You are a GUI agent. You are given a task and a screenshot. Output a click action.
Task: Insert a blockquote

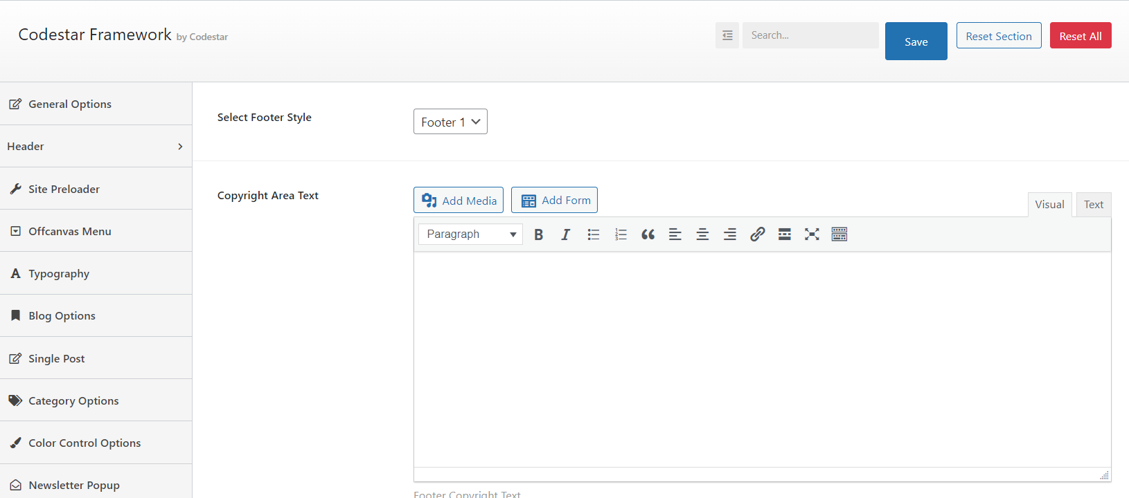[x=648, y=234]
